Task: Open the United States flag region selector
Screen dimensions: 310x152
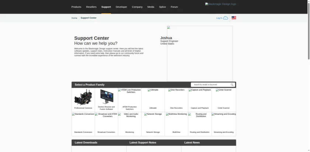Action: point(234,18)
